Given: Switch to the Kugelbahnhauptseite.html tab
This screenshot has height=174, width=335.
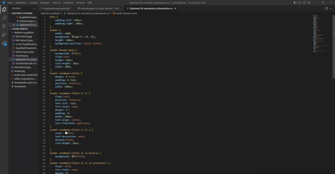Looking at the screenshot, I should [x=57, y=8].
